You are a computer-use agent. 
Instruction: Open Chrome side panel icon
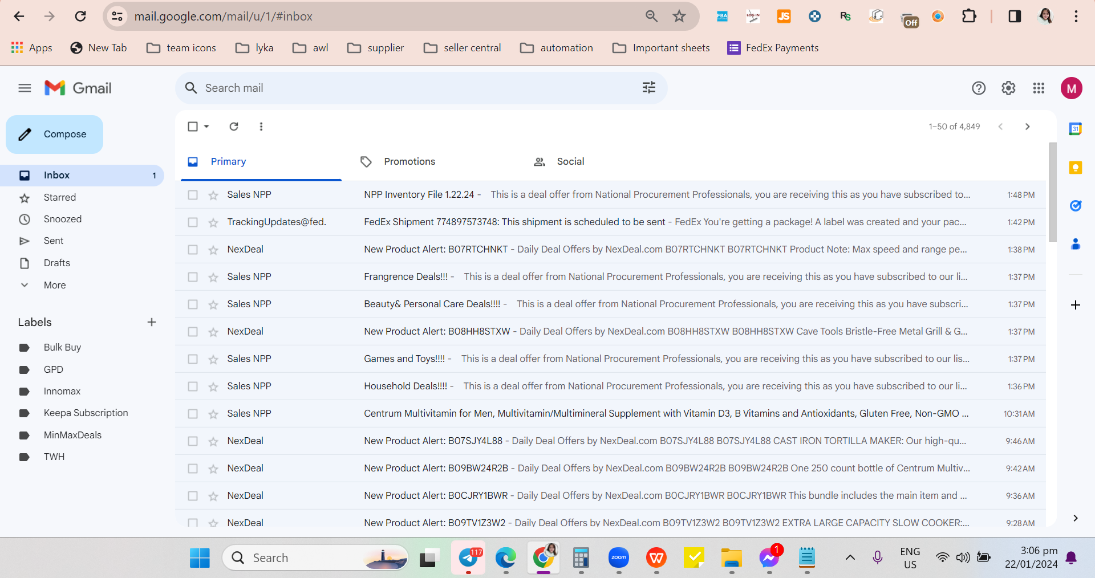click(1015, 16)
